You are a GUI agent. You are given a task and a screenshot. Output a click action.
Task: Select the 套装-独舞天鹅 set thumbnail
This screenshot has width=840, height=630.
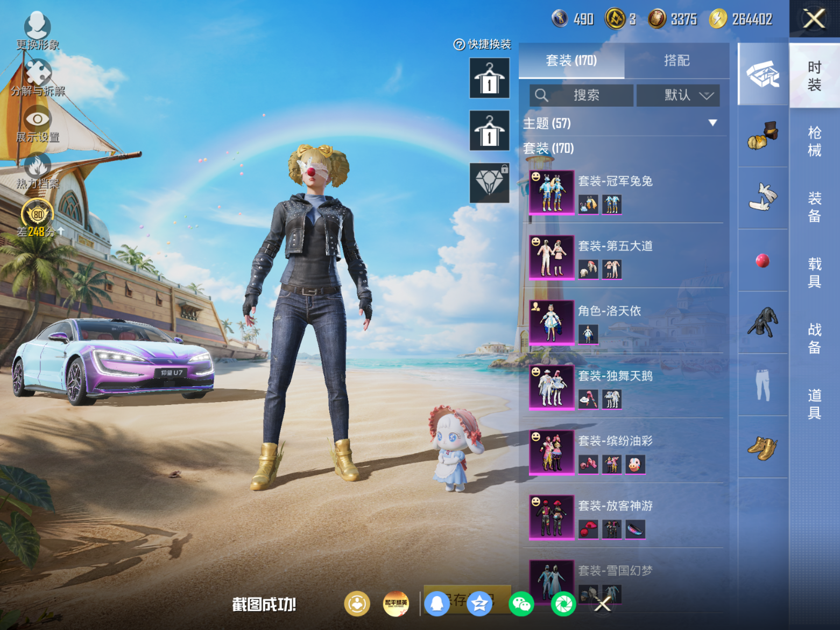(x=552, y=387)
